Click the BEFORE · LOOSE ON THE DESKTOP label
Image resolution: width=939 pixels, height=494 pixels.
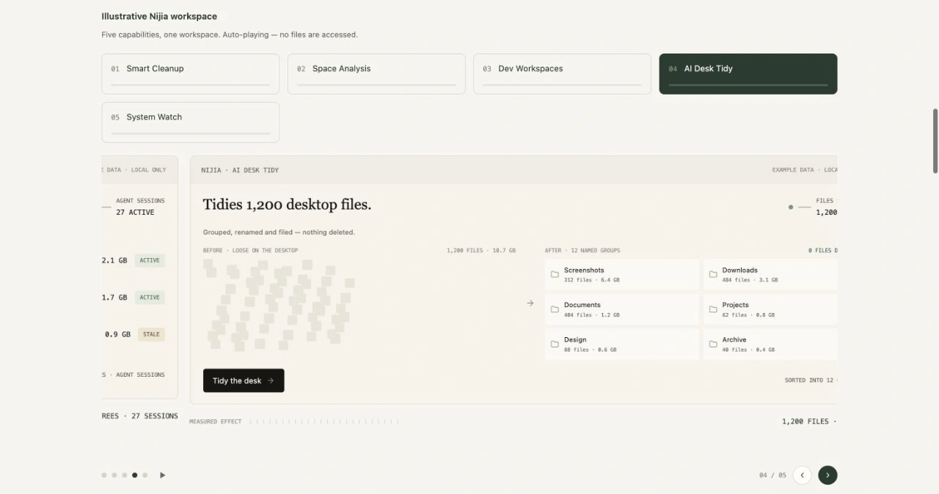(251, 251)
